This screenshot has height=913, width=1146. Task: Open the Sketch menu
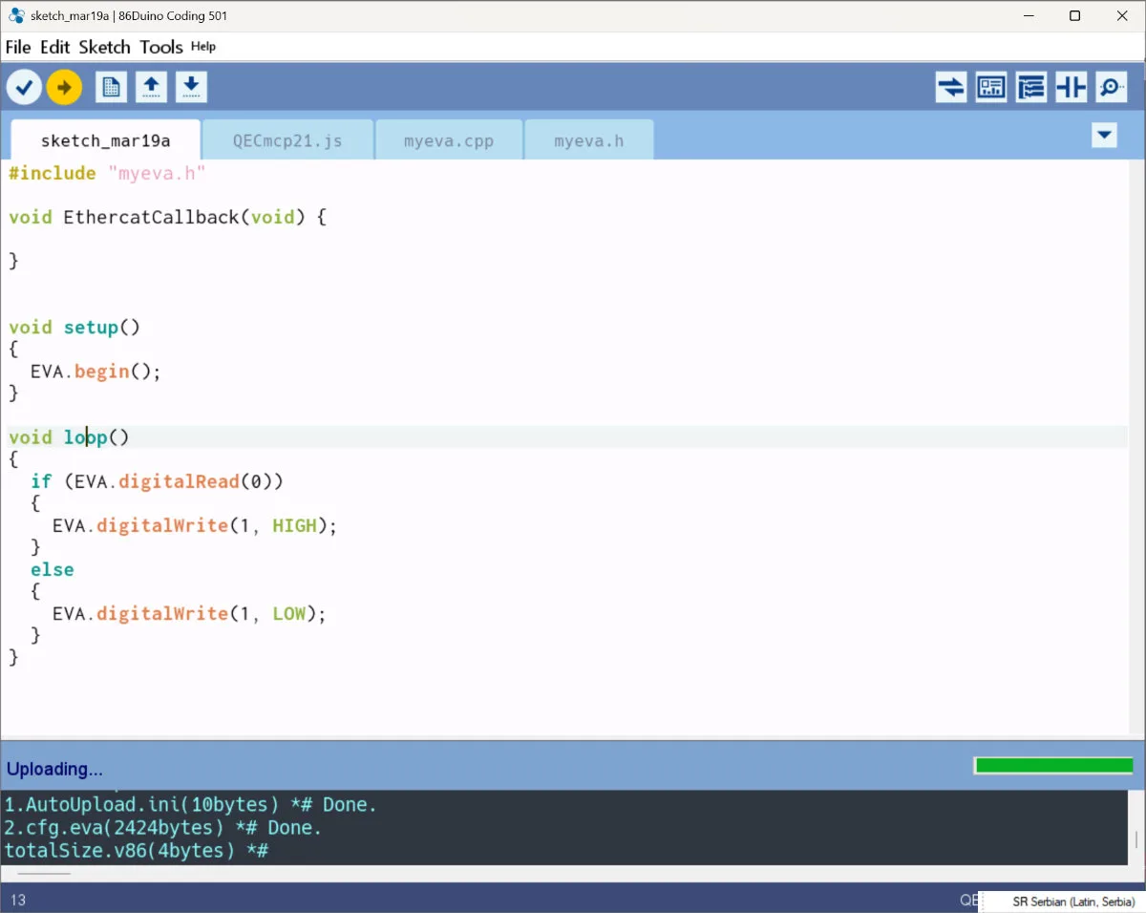pos(104,47)
